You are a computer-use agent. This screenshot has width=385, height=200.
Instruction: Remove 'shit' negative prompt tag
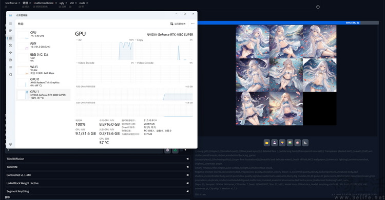point(76,3)
